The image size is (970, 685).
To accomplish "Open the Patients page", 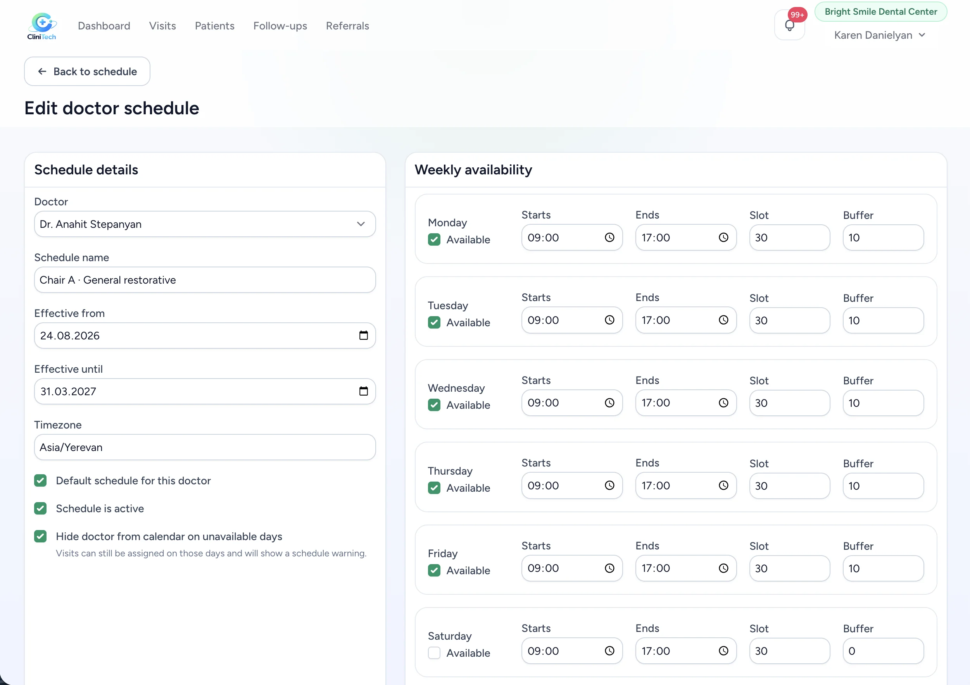I will (x=215, y=26).
